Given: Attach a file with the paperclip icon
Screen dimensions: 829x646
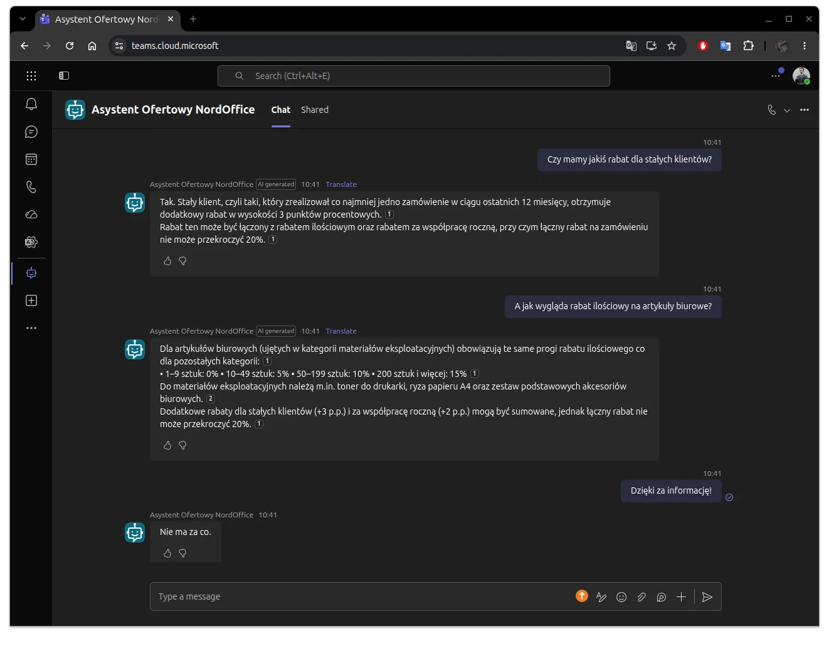Looking at the screenshot, I should click(x=642, y=597).
